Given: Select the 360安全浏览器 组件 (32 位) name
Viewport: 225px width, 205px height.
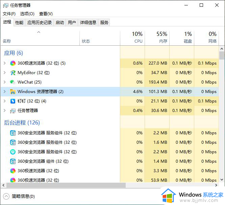Looking at the screenshot, I should pyautogui.click(x=43, y=161).
